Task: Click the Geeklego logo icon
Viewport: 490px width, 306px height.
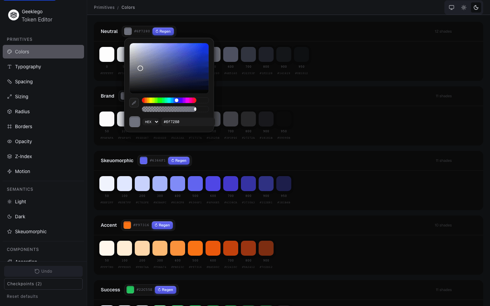Action: click(x=14, y=15)
